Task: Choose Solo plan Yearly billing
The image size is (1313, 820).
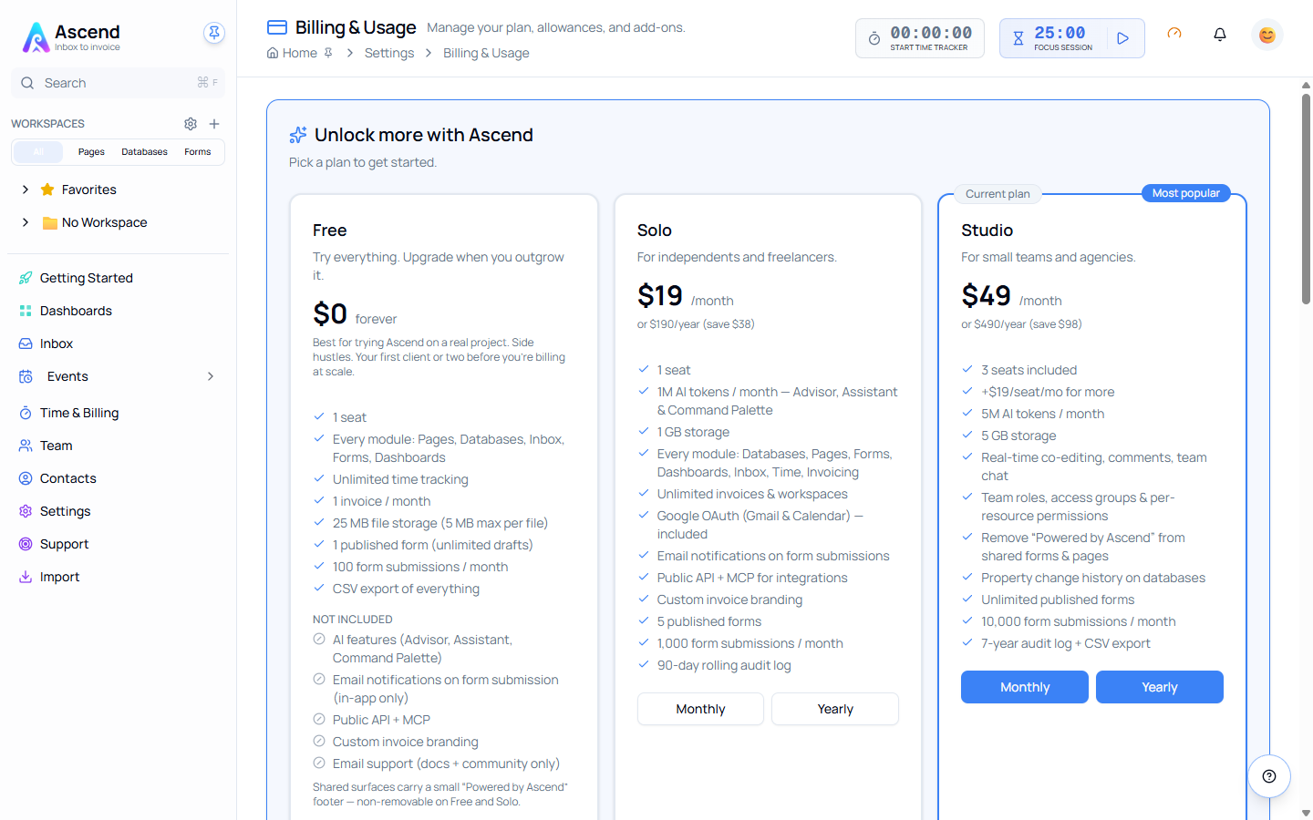Action: tap(835, 709)
